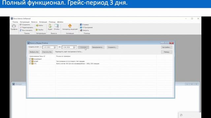Click the Редактировать pencil icon
The width and height of the screenshot is (211, 118).
click(21, 28)
